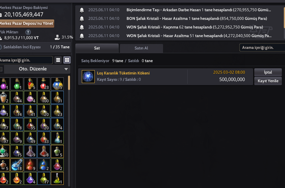The width and height of the screenshot is (285, 188).
Task: Select the potion stack with count 100
Action: pyautogui.click(x=44, y=97)
